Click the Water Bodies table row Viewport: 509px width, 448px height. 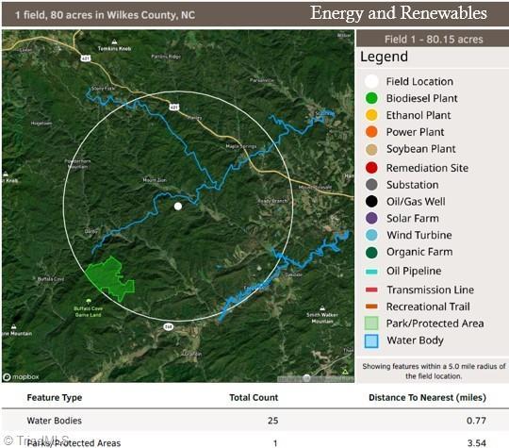[255, 421]
